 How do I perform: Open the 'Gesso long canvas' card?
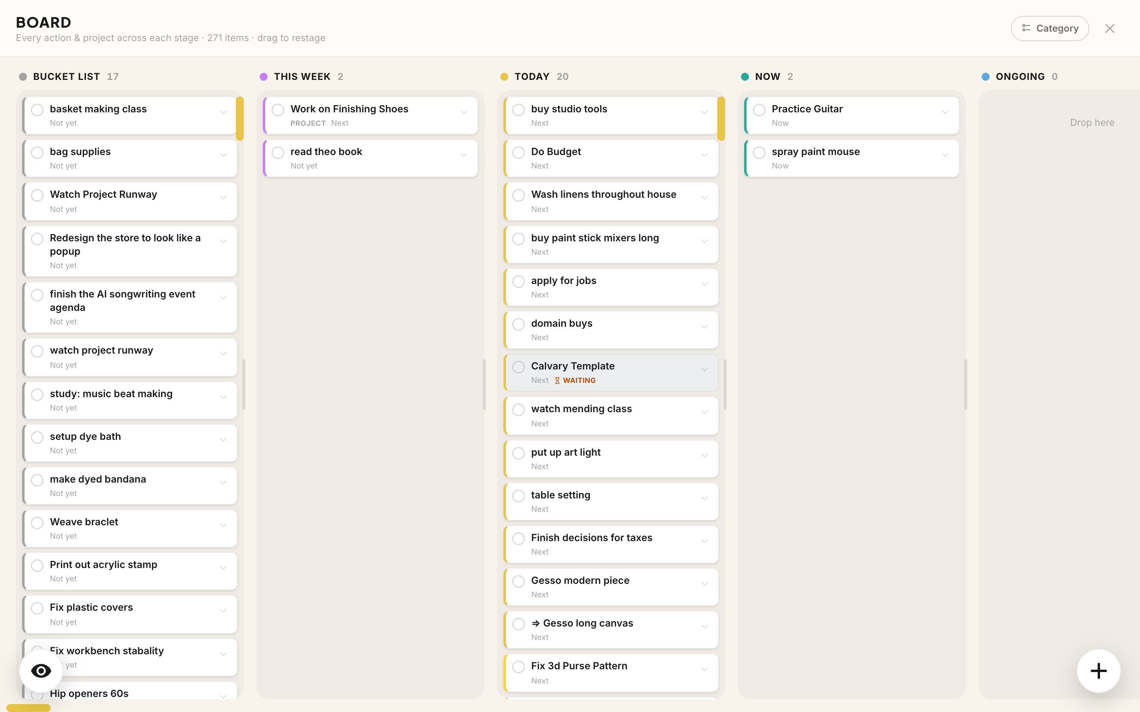[x=611, y=630]
